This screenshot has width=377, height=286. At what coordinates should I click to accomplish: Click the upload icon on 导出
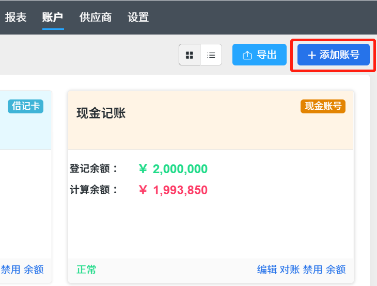[247, 55]
